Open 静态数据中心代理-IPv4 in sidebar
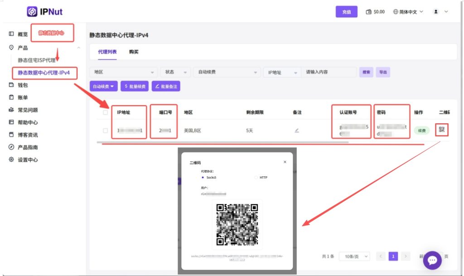464x276 pixels. click(x=44, y=73)
